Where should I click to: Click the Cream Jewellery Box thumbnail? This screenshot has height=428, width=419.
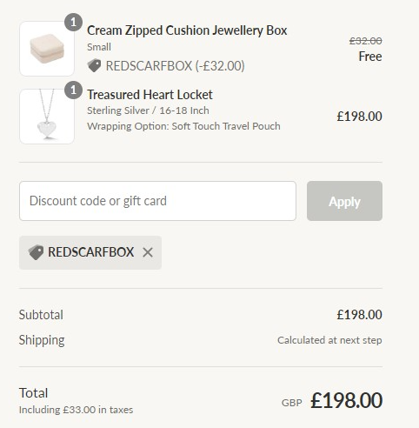point(47,49)
